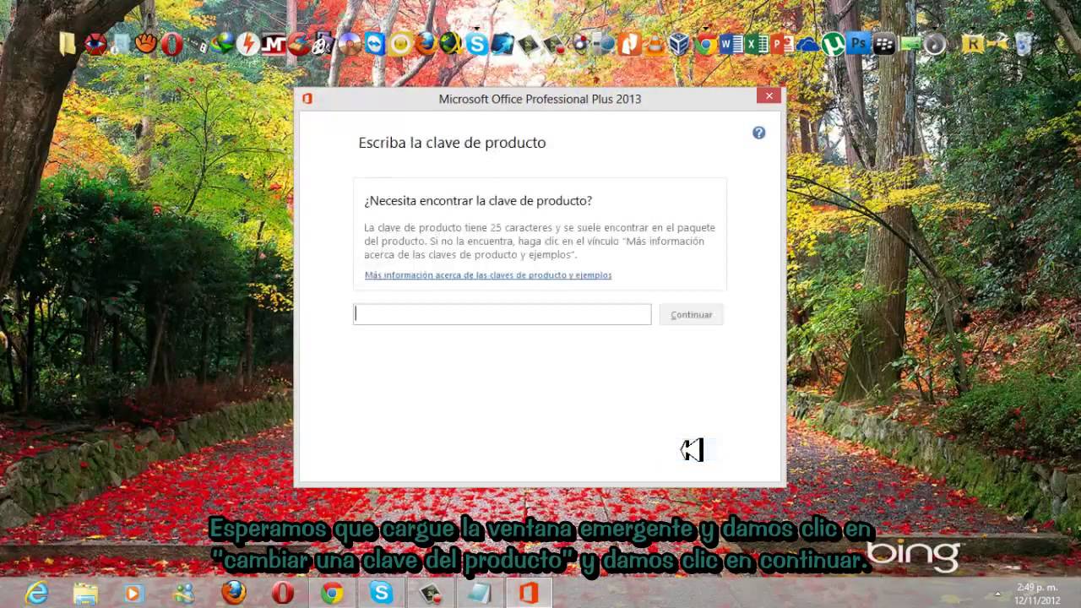Click the Office logo in dialog title bar
The height and width of the screenshot is (608, 1081).
(307, 99)
